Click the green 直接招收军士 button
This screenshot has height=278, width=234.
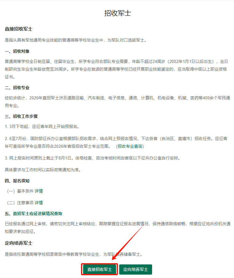(x=99, y=269)
